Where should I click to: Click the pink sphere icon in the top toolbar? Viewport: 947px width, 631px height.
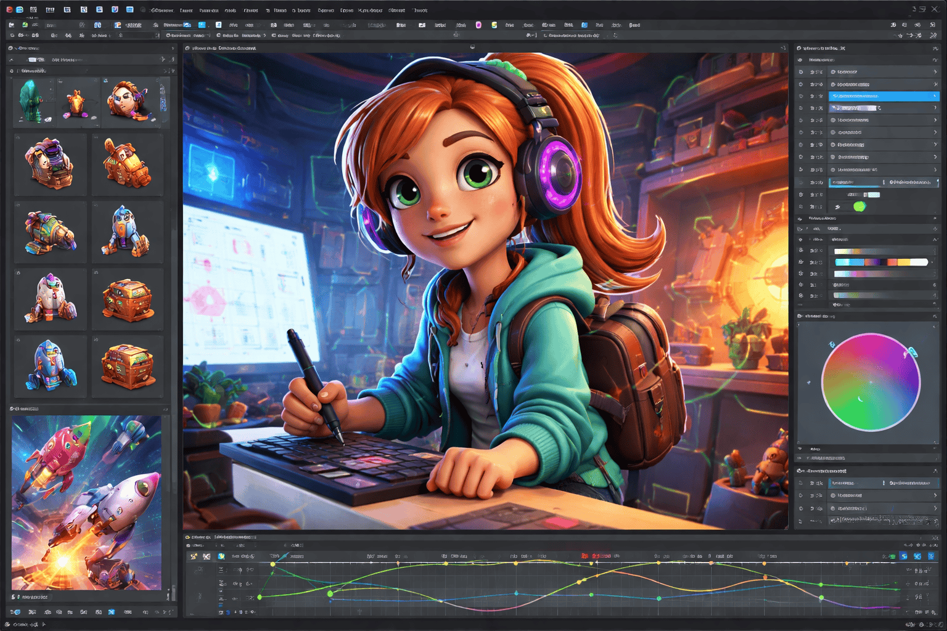click(478, 25)
